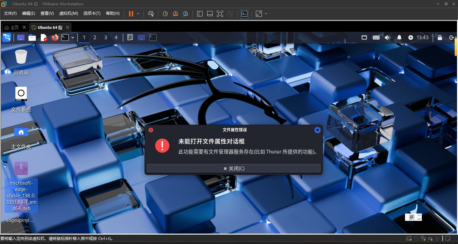
Task: Open notifications bell in panel
Action: 399,38
